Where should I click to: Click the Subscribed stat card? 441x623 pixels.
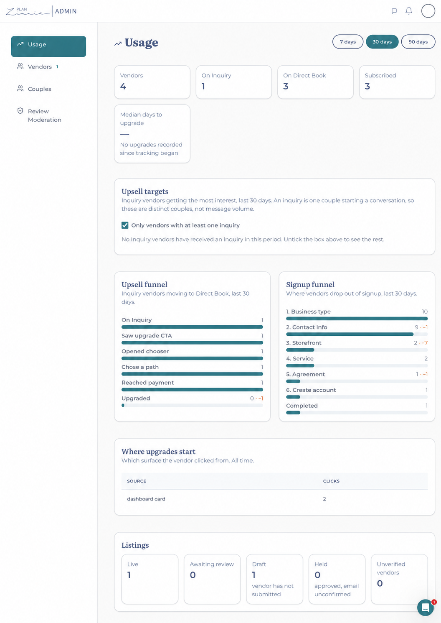pyautogui.click(x=397, y=82)
